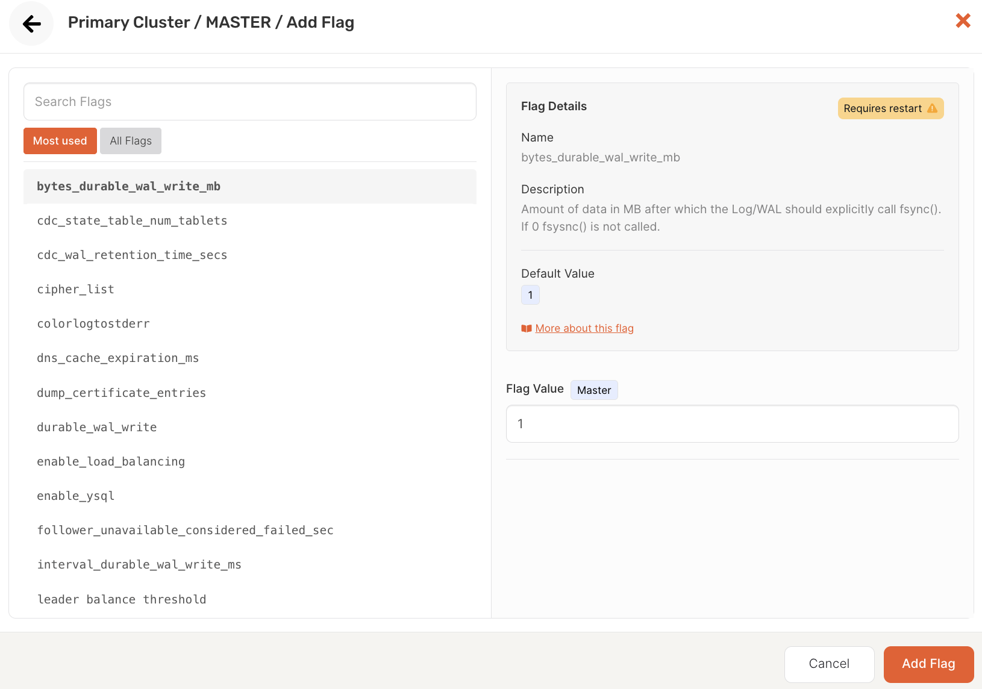Cancel adding the flag
The height and width of the screenshot is (689, 982).
829,664
